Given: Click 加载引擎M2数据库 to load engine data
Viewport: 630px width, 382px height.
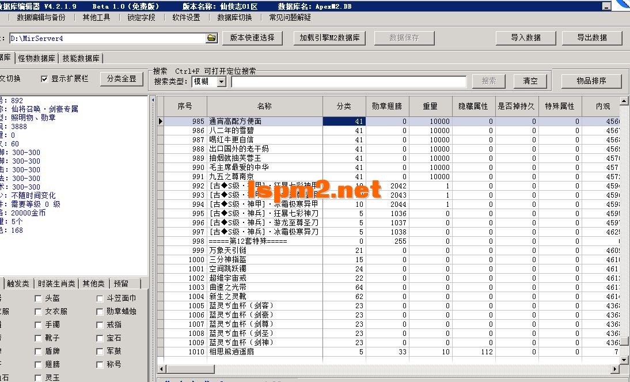Looking at the screenshot, I should tap(329, 38).
